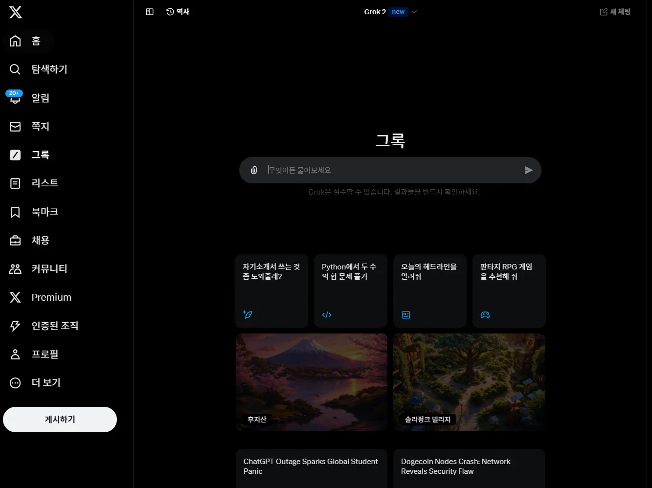Start a 새 채팅 new chat
This screenshot has width=652, height=488.
coord(615,12)
